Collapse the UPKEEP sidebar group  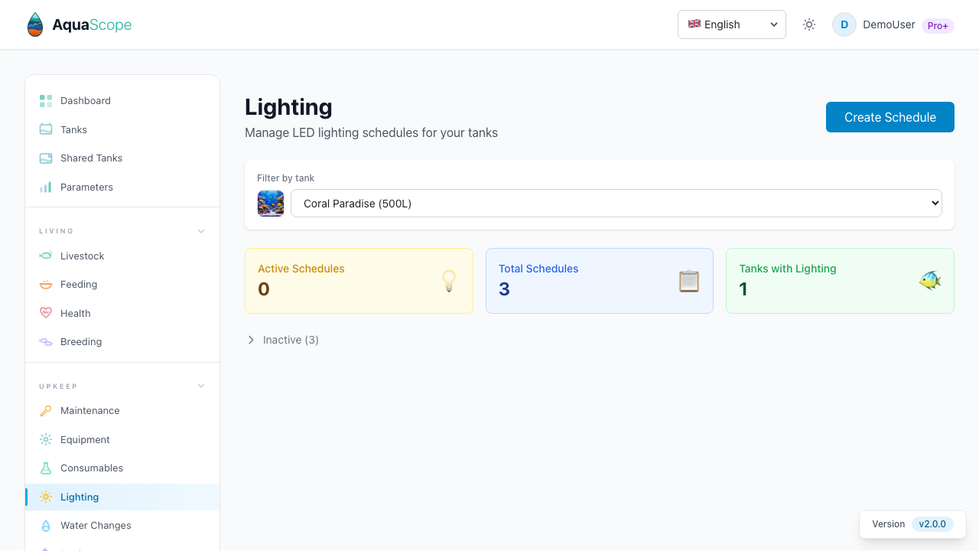pyautogui.click(x=200, y=386)
